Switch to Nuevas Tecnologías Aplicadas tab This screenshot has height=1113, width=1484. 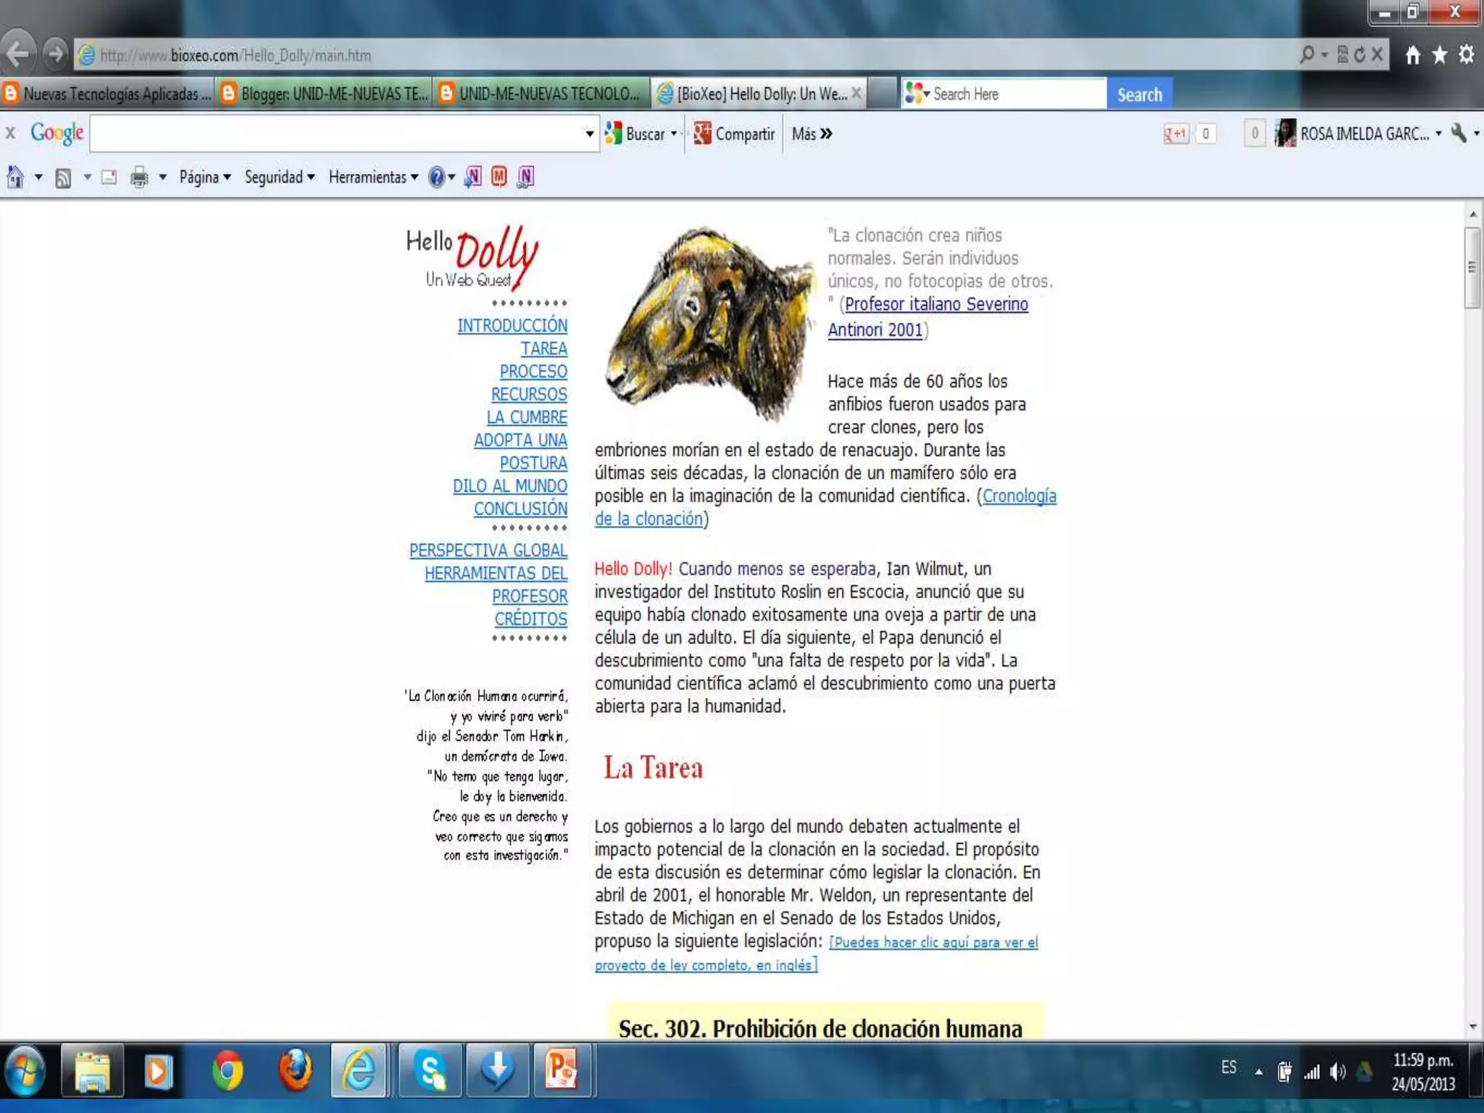109,94
